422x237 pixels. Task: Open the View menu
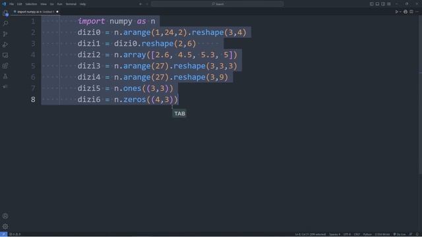tap(44, 4)
